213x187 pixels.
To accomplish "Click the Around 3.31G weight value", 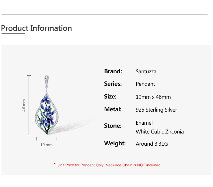I will pyautogui.click(x=152, y=144).
